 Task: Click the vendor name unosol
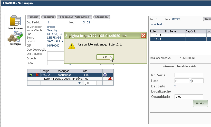(51, 27)
